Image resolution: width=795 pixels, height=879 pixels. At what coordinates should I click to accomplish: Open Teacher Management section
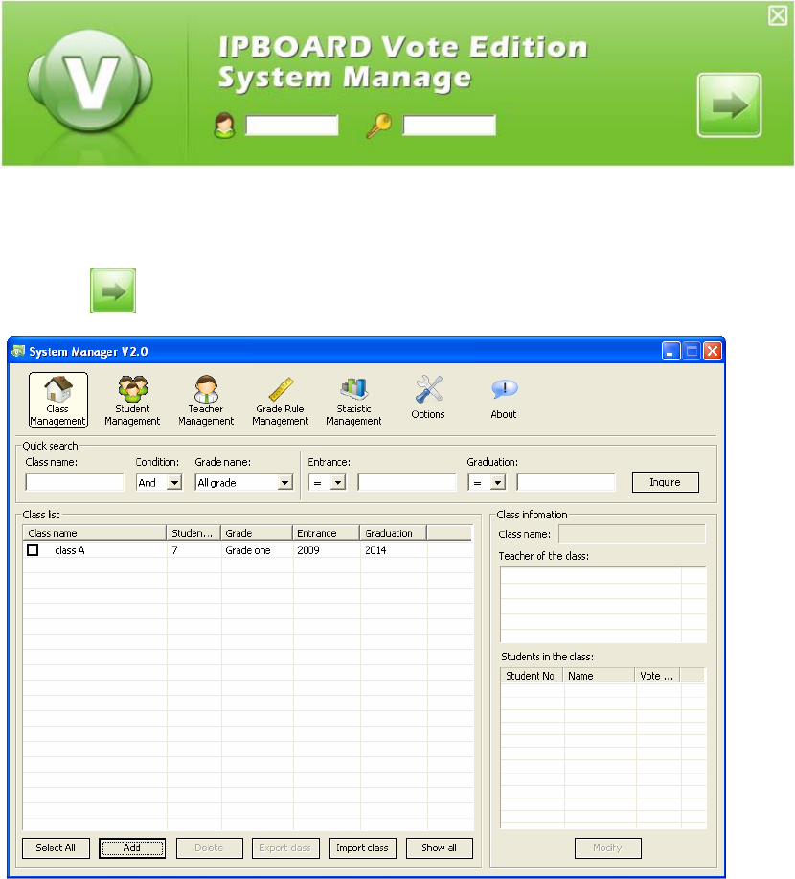click(x=206, y=400)
